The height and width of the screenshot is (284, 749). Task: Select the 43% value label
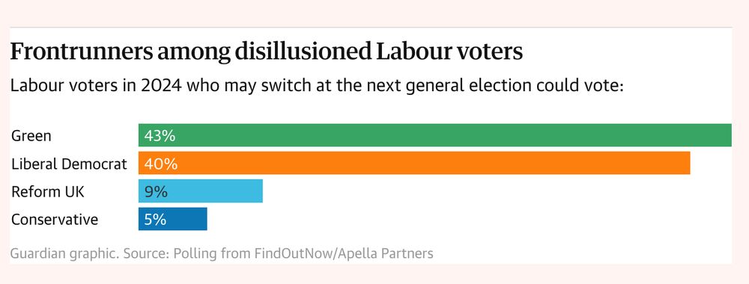(x=160, y=136)
